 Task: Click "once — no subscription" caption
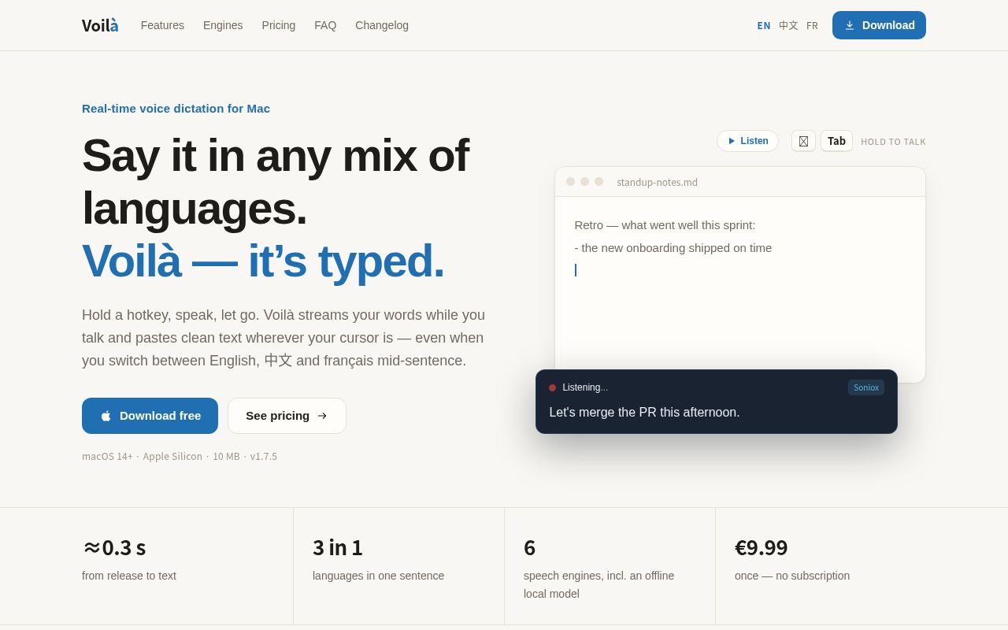coord(792,576)
